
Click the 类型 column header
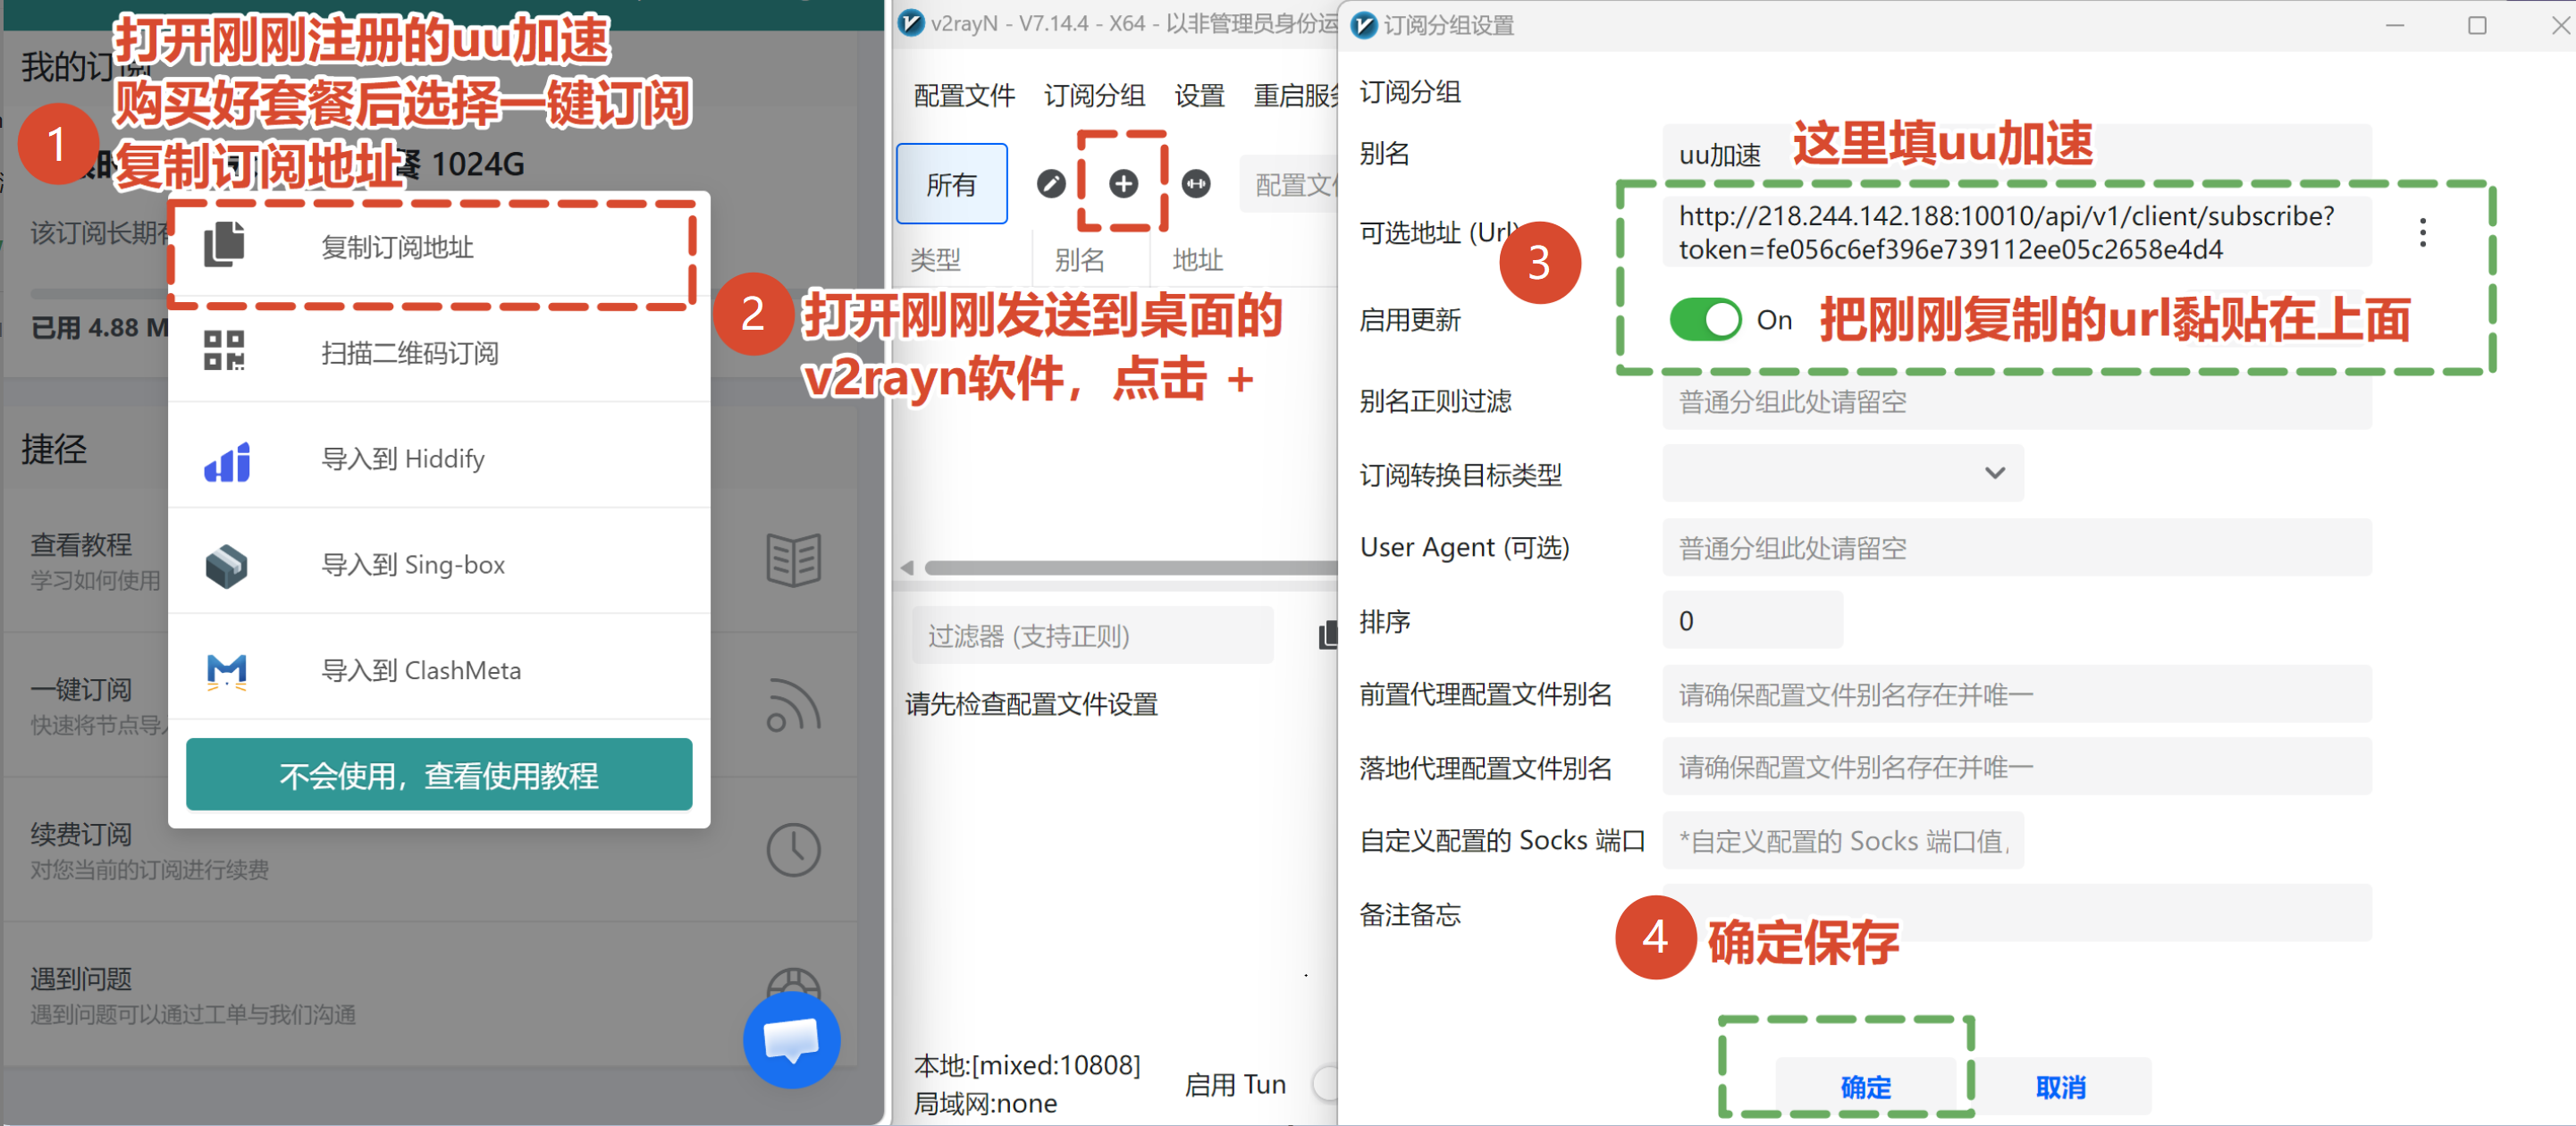click(936, 260)
